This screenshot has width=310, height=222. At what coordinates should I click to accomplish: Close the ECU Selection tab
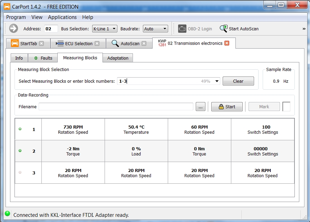[97, 43]
